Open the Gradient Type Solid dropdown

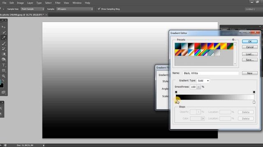pos(203,81)
